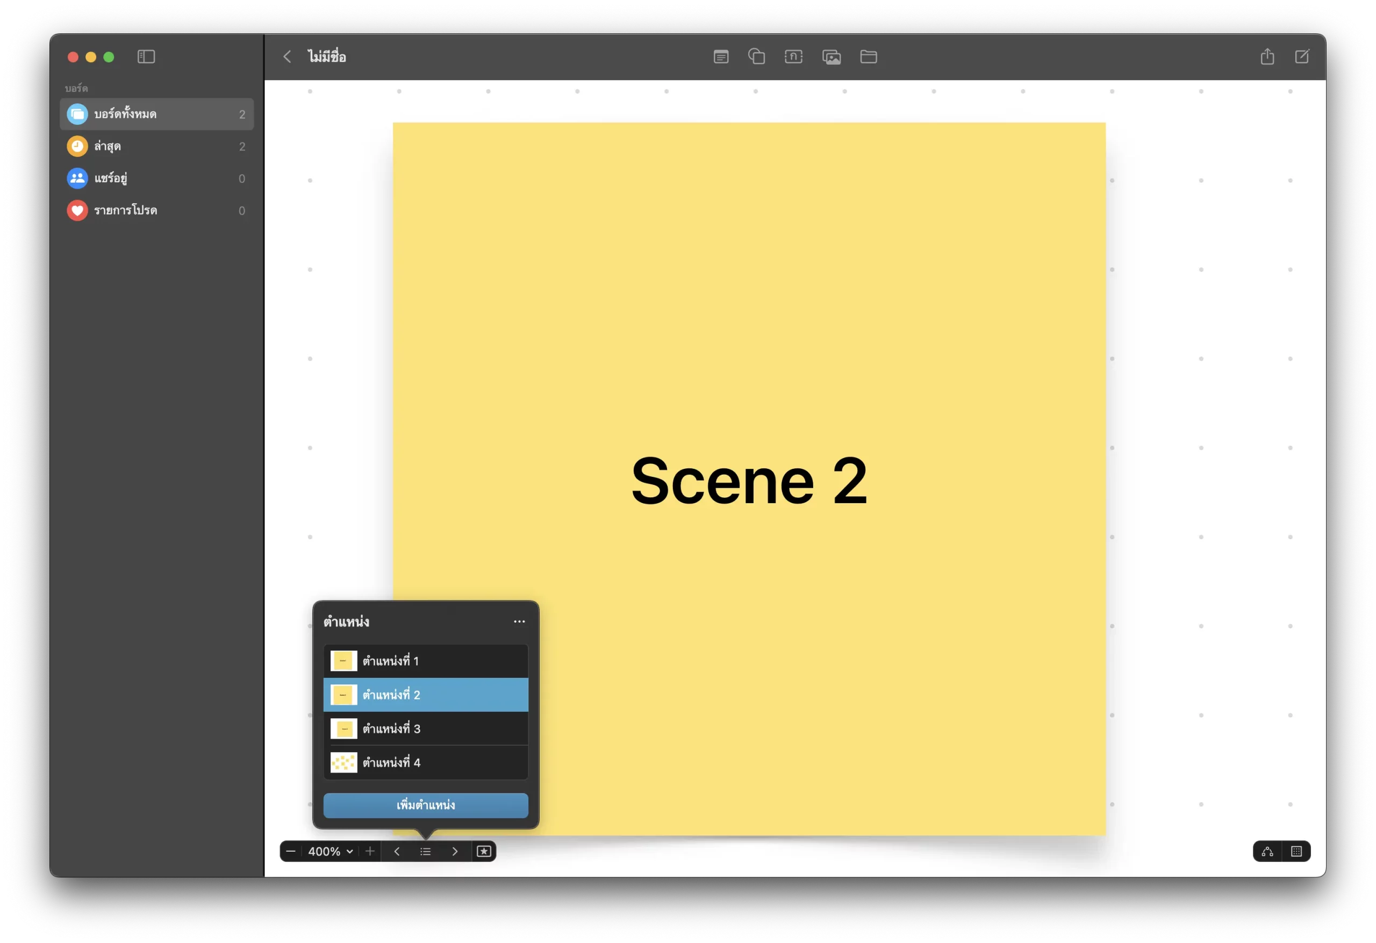1376x943 pixels.
Task: Toggle the grid display button
Action: coord(1296,851)
